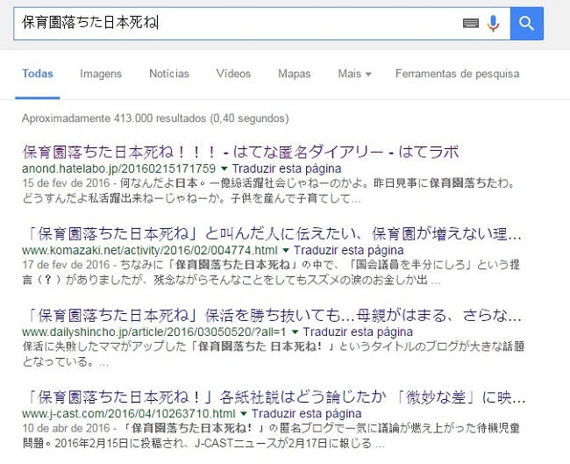Expand the Mais dropdown menu
Screen dimensions: 570x464
(354, 74)
